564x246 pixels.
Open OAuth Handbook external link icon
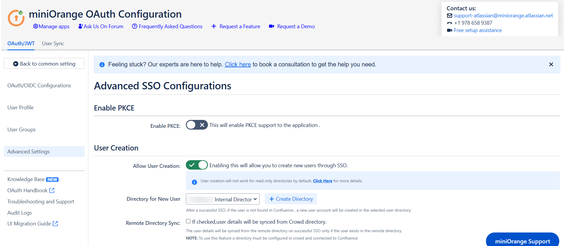pos(52,190)
